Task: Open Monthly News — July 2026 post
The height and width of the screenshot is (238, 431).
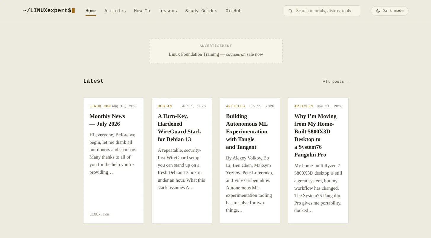Action: coord(107,120)
